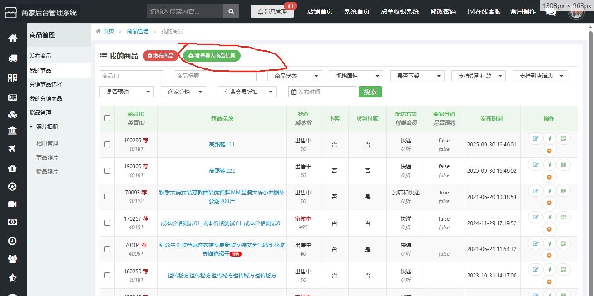
Task: Open the 商品状态 dropdown filter
Action: pyautogui.click(x=294, y=76)
